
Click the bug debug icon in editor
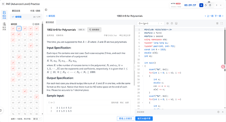click(217, 23)
